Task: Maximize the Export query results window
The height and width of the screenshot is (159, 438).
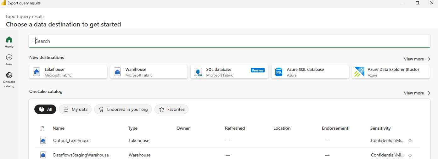Action: pos(417,3)
